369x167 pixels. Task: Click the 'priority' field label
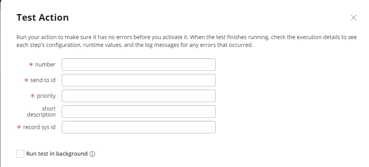[x=46, y=96]
